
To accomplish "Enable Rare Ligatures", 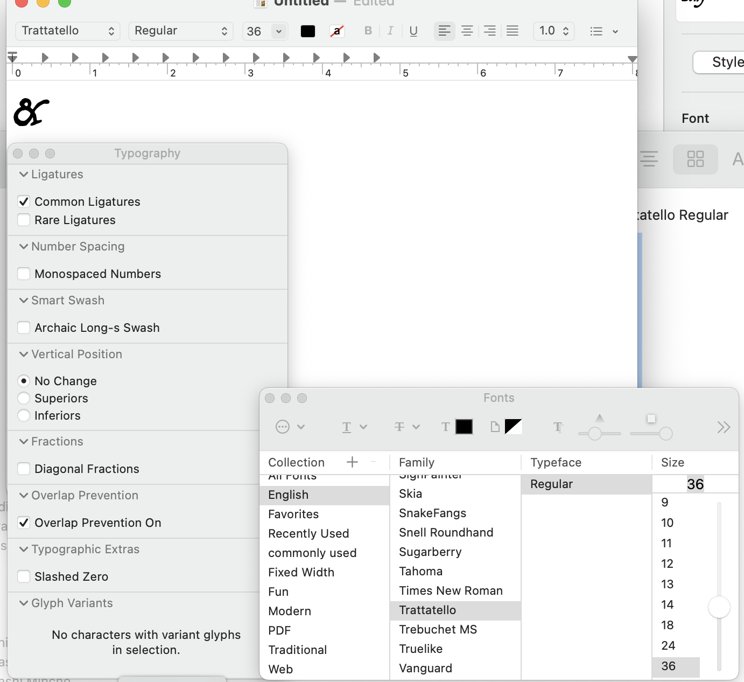I will point(24,220).
